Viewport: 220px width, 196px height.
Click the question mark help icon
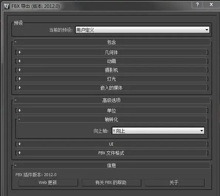pos(197,5)
